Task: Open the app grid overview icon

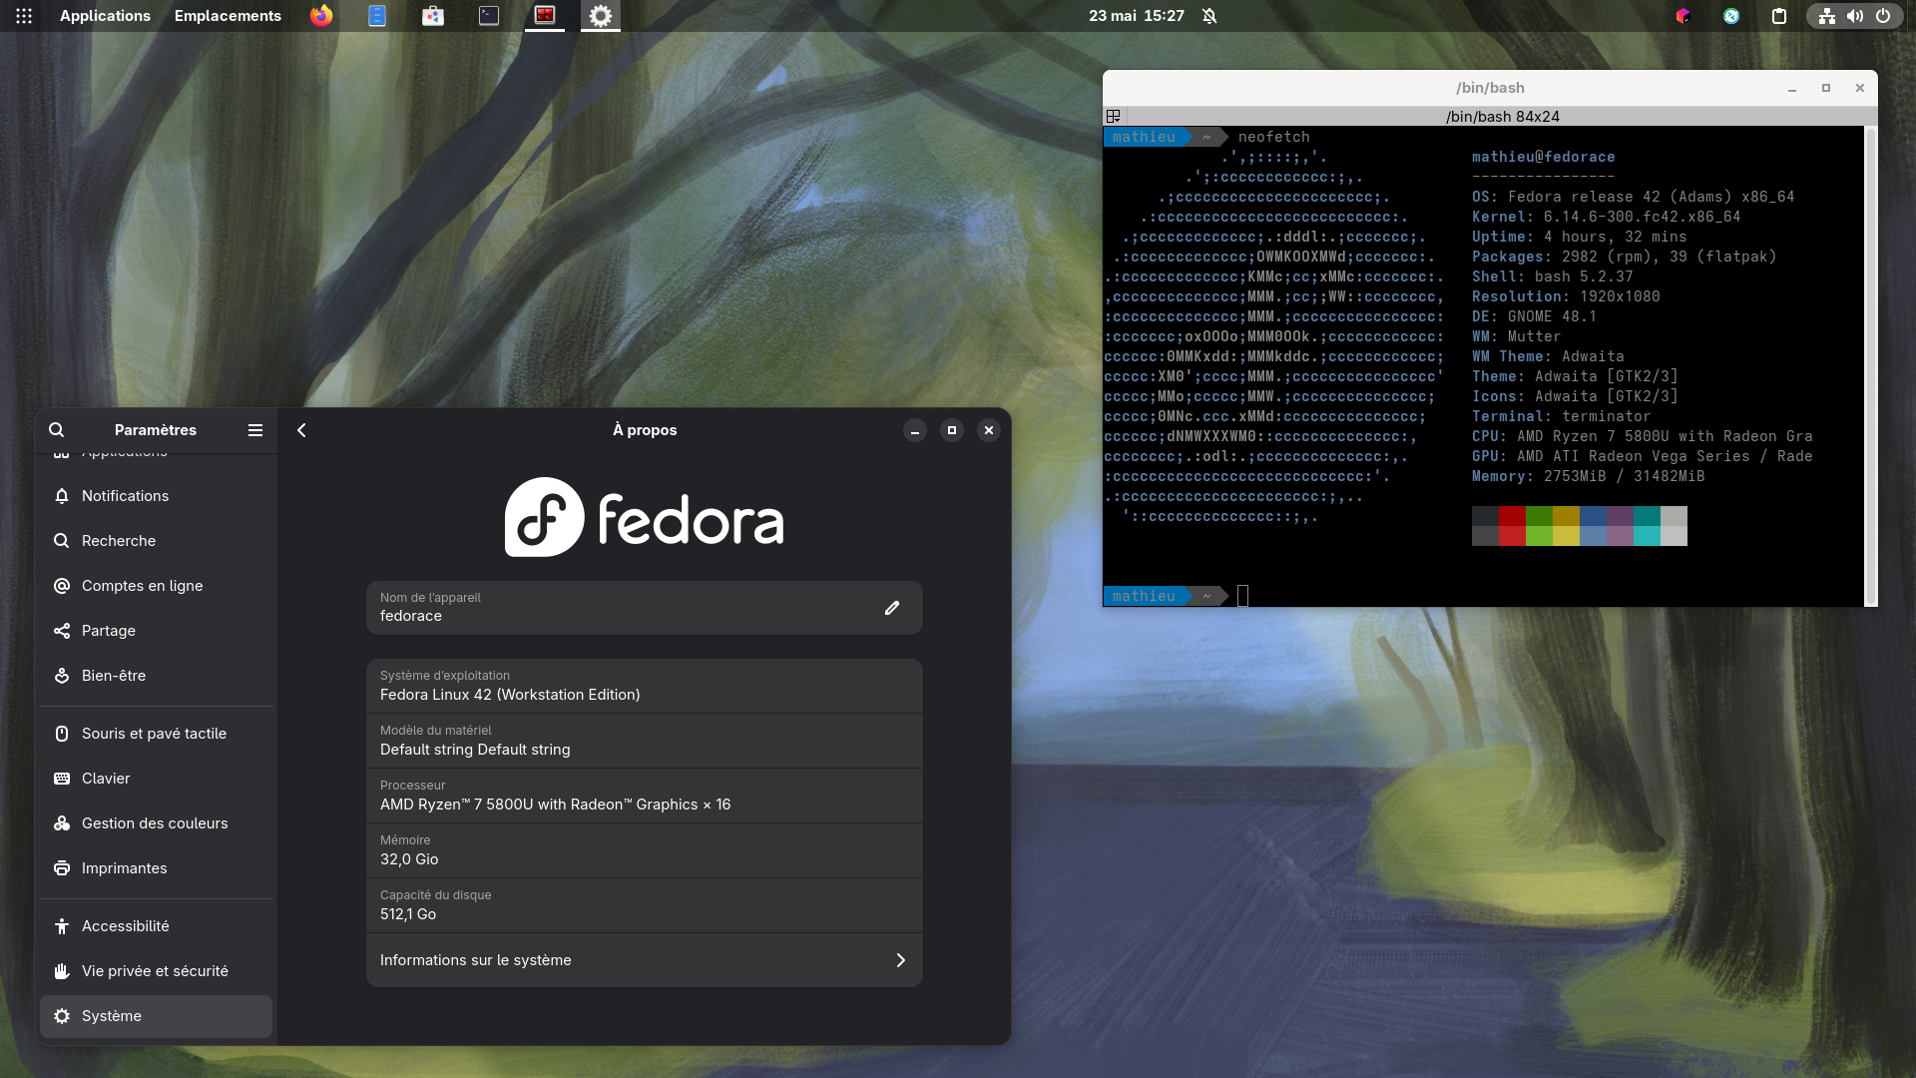Action: (24, 16)
